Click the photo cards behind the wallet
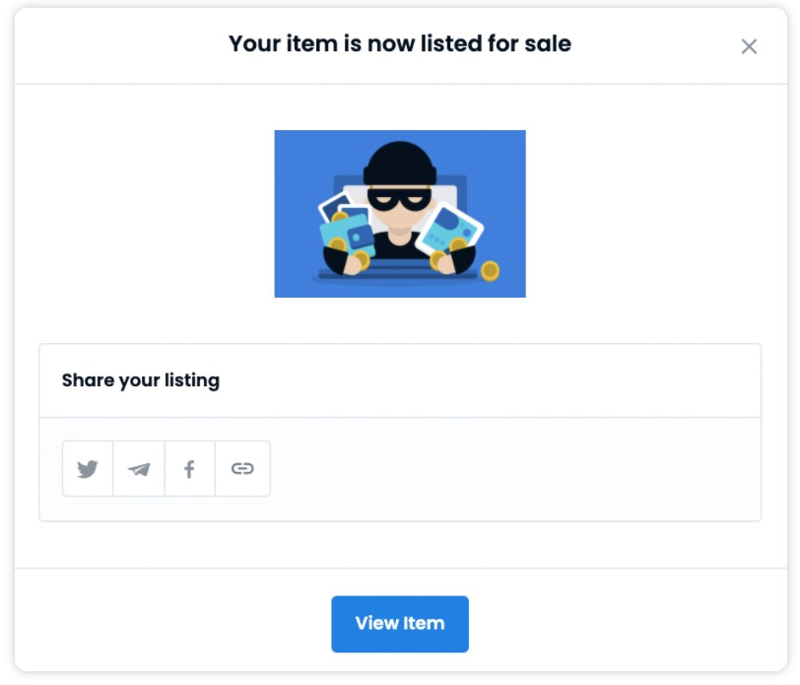This screenshot has width=800, height=685. 339,207
